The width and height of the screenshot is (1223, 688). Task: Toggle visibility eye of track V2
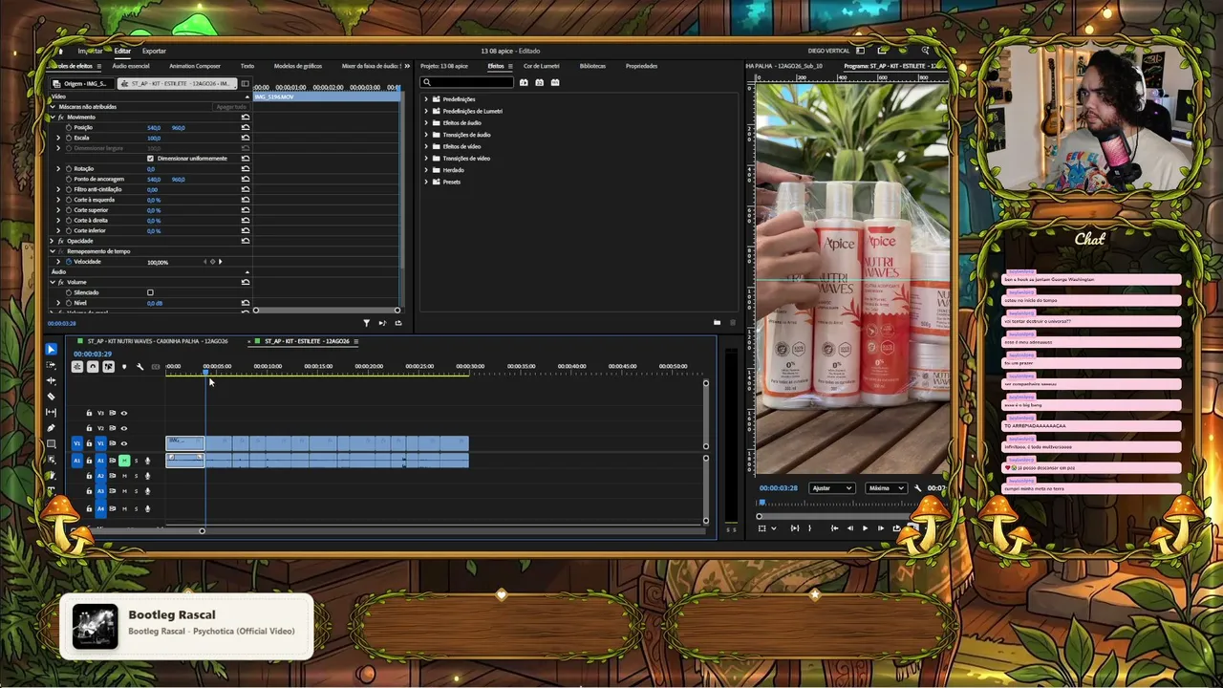(x=123, y=428)
